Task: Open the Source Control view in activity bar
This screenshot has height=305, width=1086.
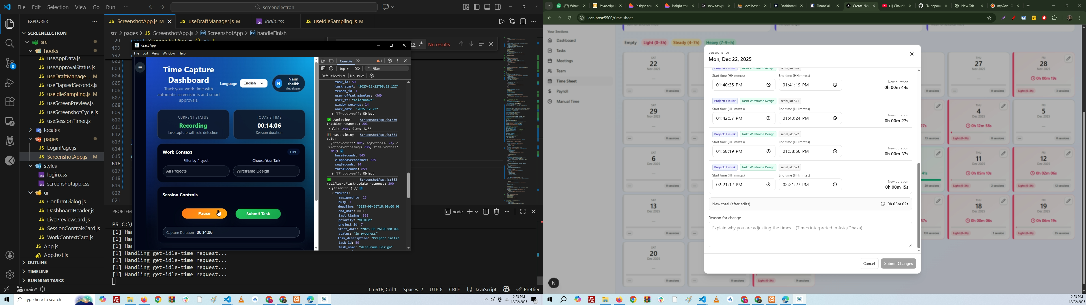Action: pyautogui.click(x=9, y=64)
